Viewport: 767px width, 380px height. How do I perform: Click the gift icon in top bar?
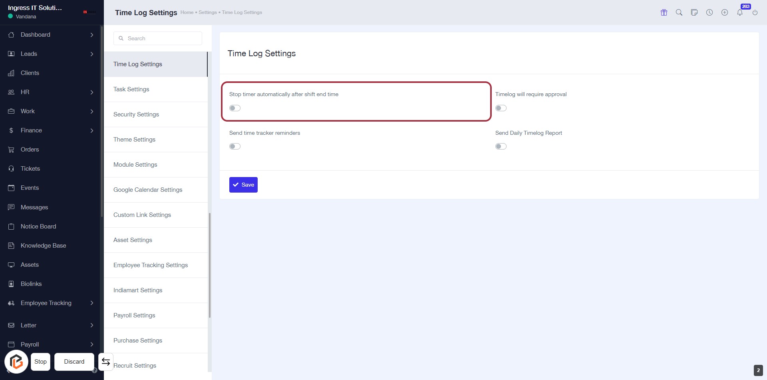click(x=664, y=12)
